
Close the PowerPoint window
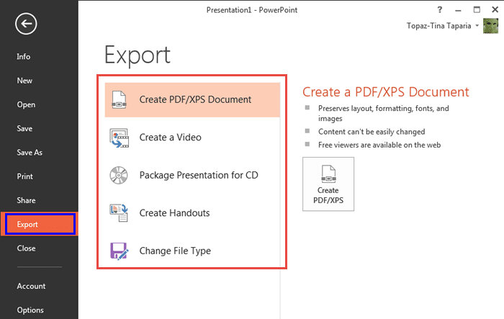tap(495, 9)
